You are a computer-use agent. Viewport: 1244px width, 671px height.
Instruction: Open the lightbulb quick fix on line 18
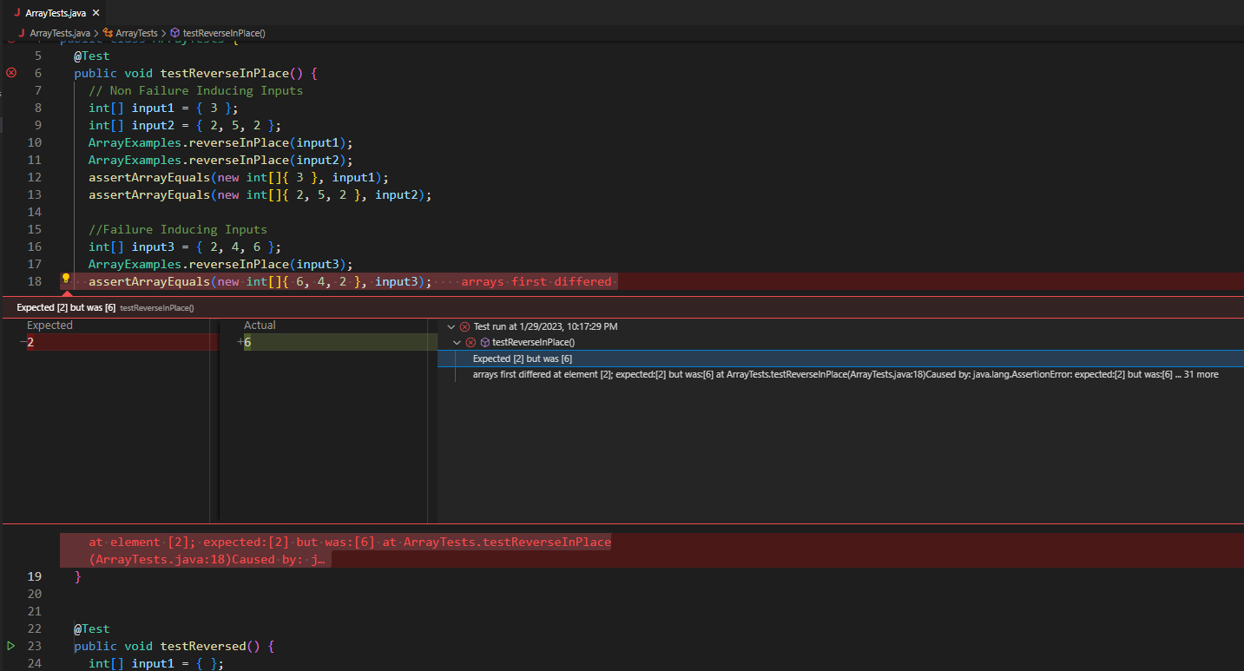coord(65,280)
